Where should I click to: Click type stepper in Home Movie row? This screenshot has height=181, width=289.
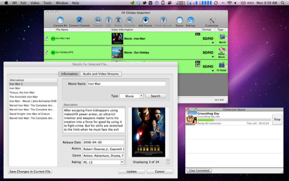tap(226, 52)
